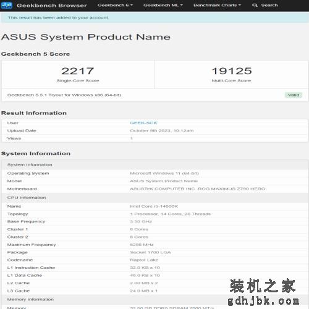309x309 pixels.
Task: Select the 2217 single-core score
Action: pos(78,71)
